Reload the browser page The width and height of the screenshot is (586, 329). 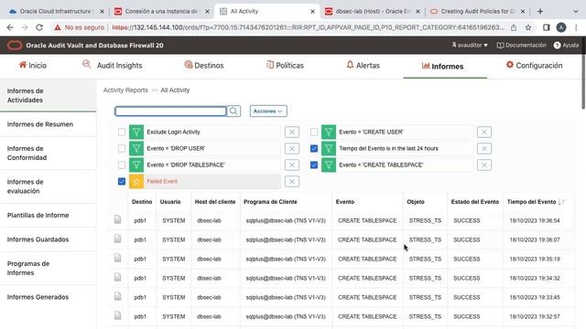pyautogui.click(x=39, y=27)
